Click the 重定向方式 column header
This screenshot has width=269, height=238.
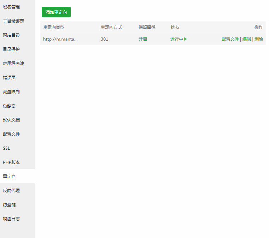coord(111,27)
